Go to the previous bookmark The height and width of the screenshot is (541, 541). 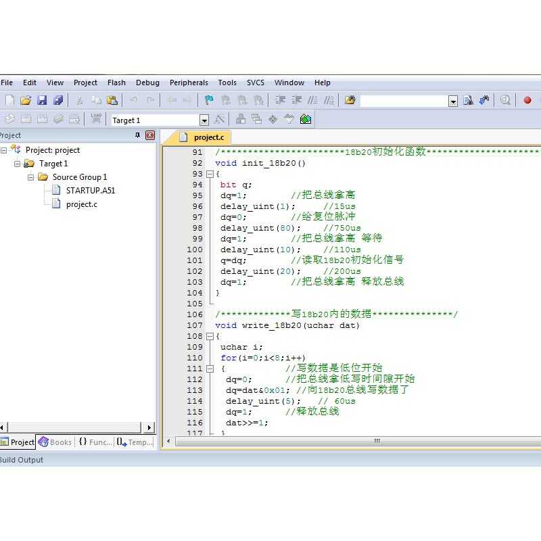point(226,100)
